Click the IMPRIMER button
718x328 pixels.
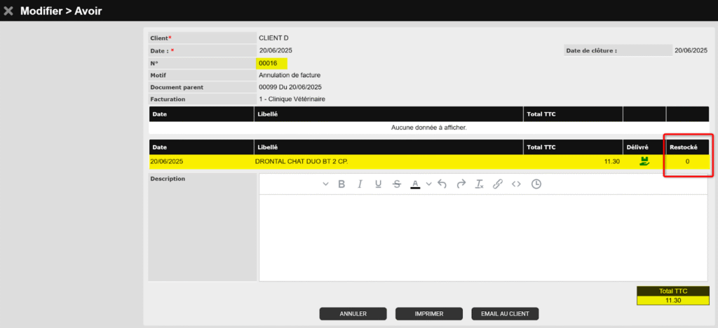[x=429, y=313]
